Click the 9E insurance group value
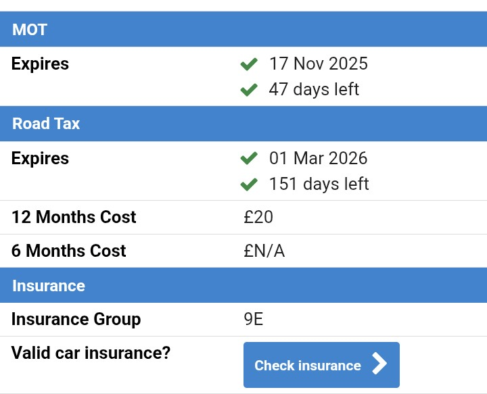The height and width of the screenshot is (394, 487). pos(254,320)
